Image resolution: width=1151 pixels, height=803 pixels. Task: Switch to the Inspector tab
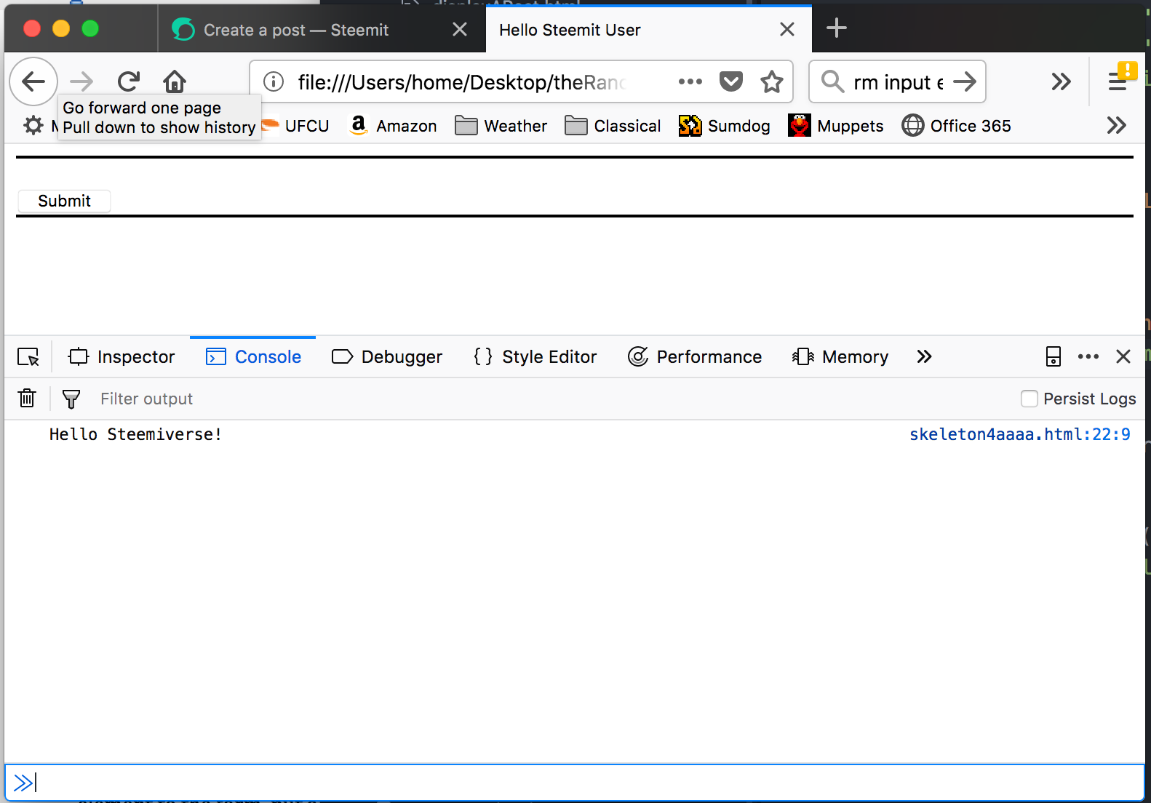(x=122, y=356)
